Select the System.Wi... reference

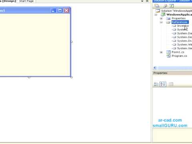(184, 44)
